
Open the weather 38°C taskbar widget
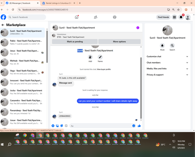tap(161, 145)
